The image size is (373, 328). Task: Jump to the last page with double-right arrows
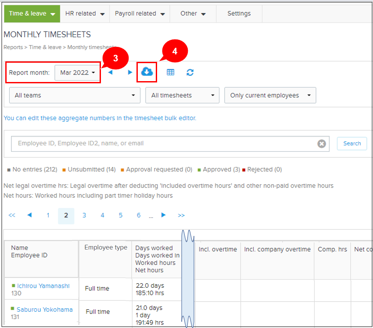click(181, 215)
